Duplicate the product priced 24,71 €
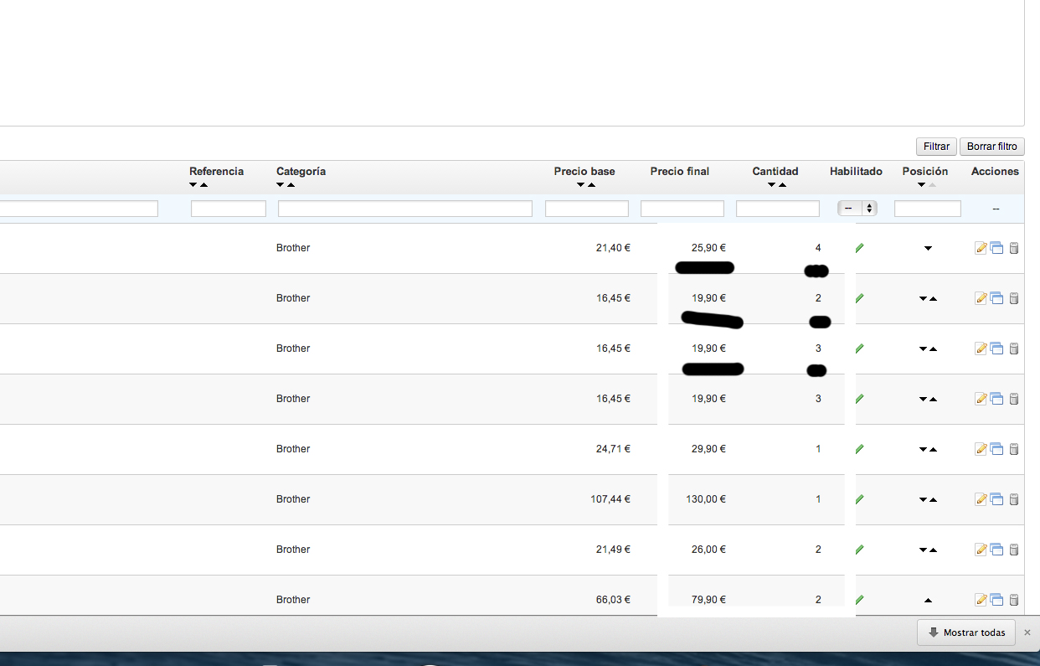The width and height of the screenshot is (1040, 666). (996, 449)
